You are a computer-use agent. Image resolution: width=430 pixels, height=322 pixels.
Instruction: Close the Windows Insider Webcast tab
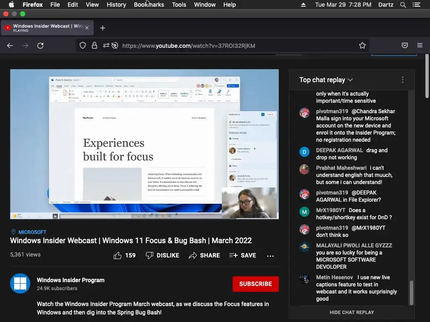87,28
